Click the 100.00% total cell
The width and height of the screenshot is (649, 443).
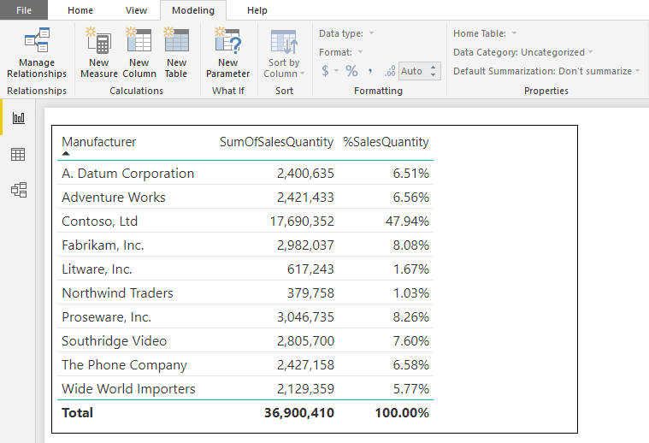pyautogui.click(x=402, y=413)
